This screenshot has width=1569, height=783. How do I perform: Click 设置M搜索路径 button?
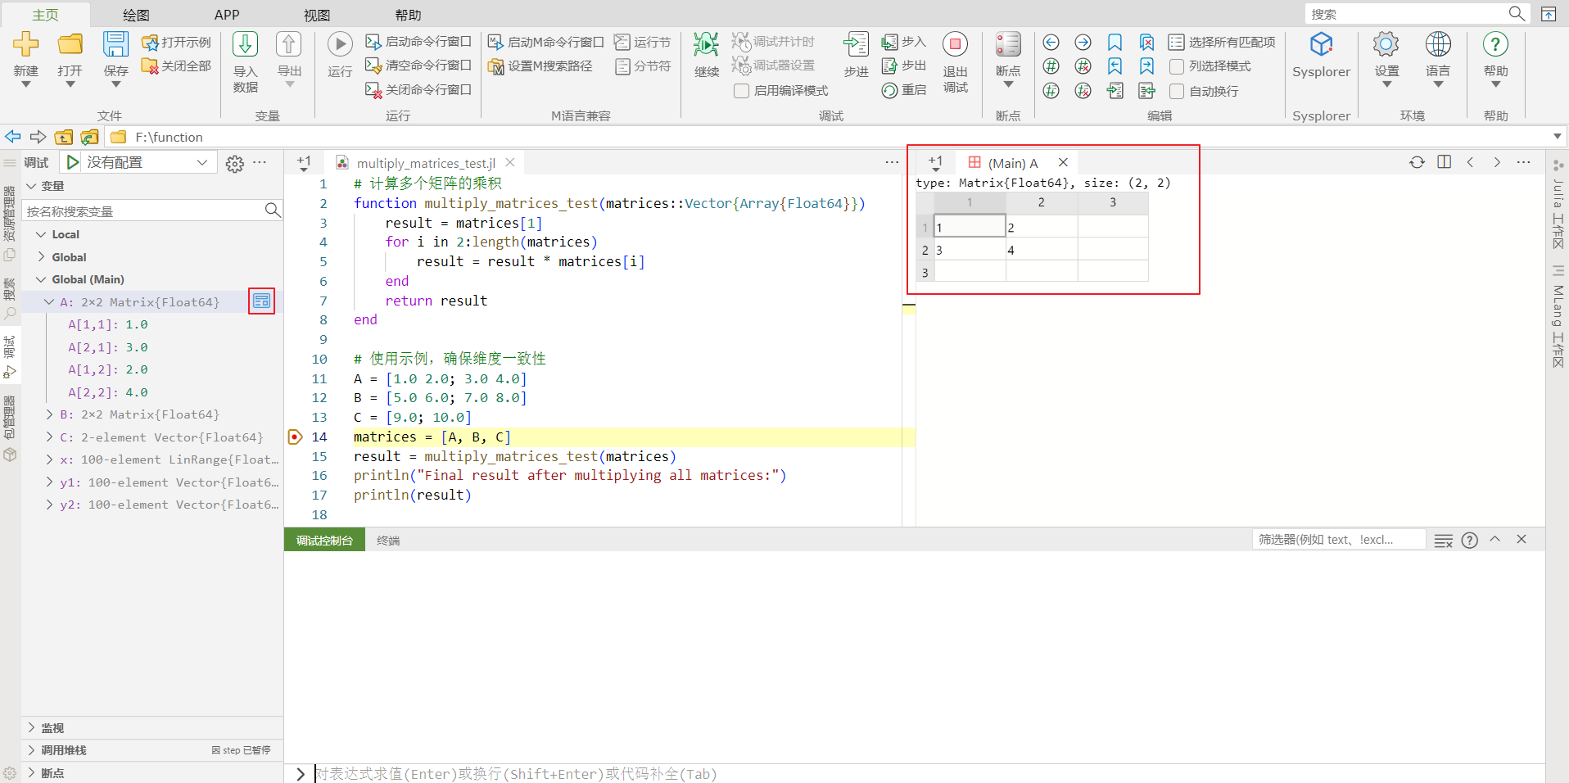tap(540, 66)
